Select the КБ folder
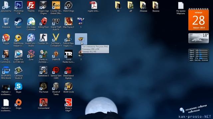Image resolution: width=213 pixels, height=119 pixels. [118, 5]
